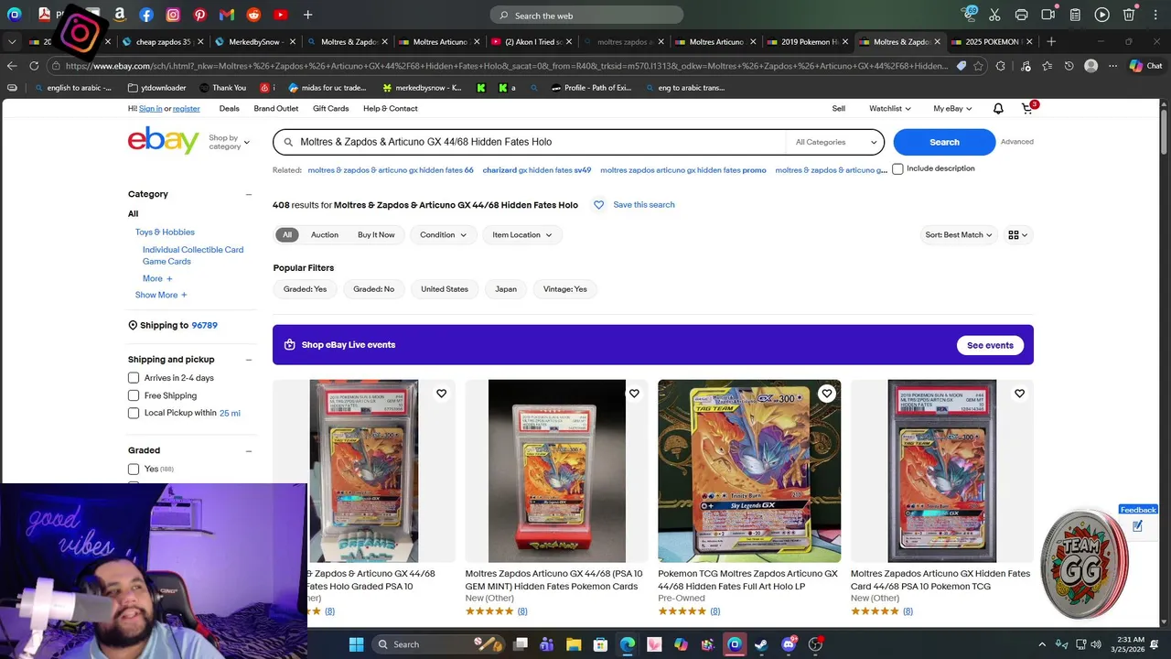1171x659 pixels.
Task: Open eBay notifications bell
Action: click(x=998, y=108)
